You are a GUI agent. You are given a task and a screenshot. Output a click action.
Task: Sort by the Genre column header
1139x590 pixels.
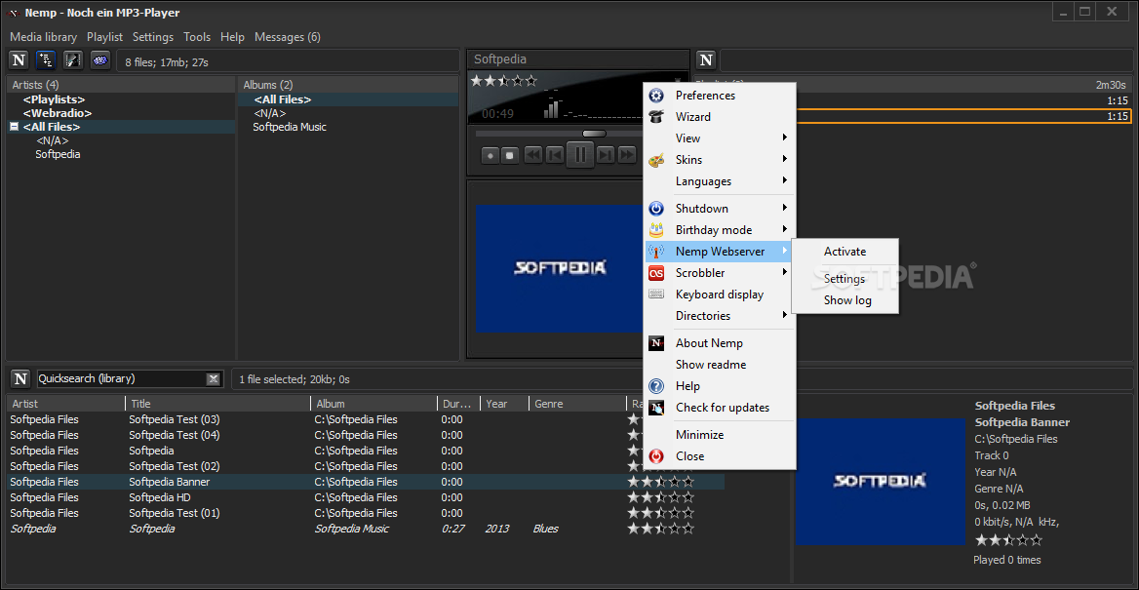tap(576, 404)
